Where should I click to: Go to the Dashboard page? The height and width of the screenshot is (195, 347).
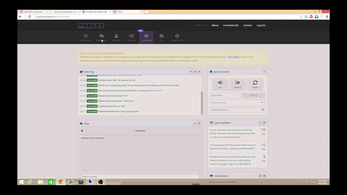click(201, 25)
